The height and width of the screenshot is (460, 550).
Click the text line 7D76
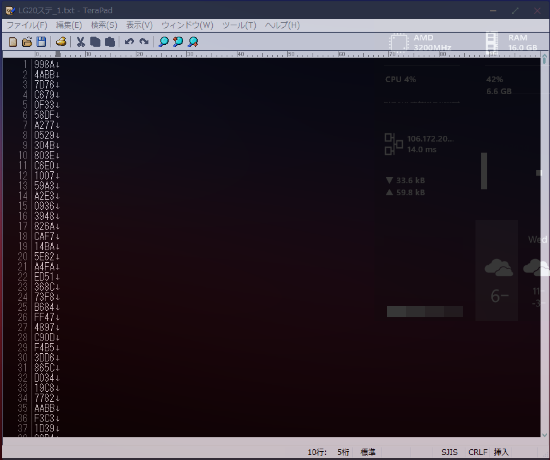click(x=44, y=85)
